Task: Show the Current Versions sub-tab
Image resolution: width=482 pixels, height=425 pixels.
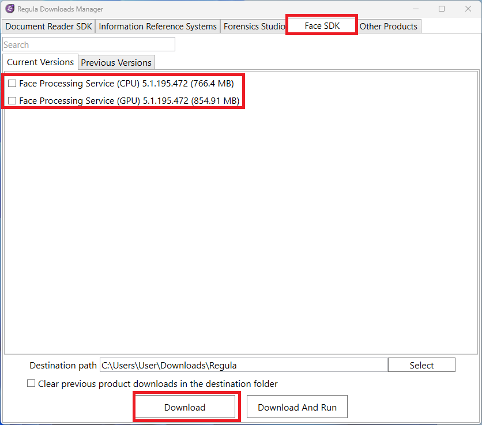Action: (40, 62)
